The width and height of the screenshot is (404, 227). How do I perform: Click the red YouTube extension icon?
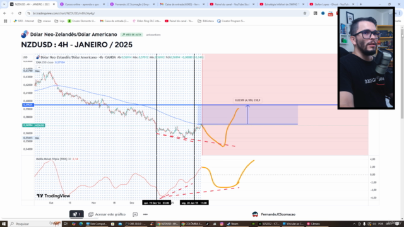[330, 14]
